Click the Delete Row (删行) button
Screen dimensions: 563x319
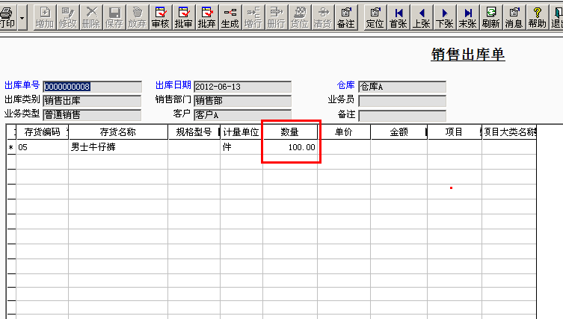pyautogui.click(x=276, y=17)
